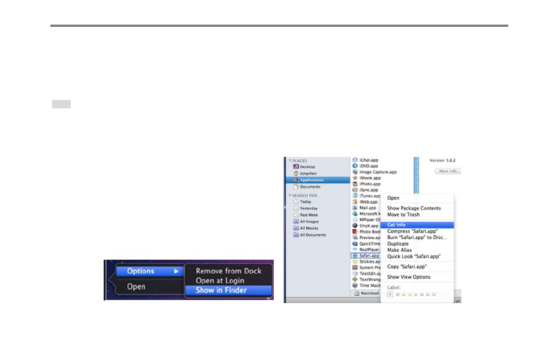The height and width of the screenshot is (359, 540).
Task: Select the OnyX.app icon
Action: pos(355,226)
